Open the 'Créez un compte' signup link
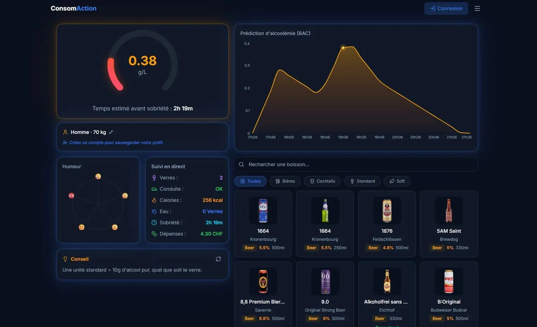This screenshot has height=327, width=537. pyautogui.click(x=116, y=142)
